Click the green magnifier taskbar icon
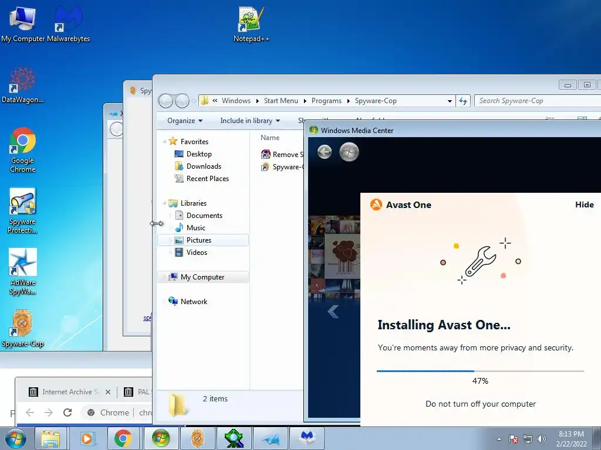 (234, 438)
